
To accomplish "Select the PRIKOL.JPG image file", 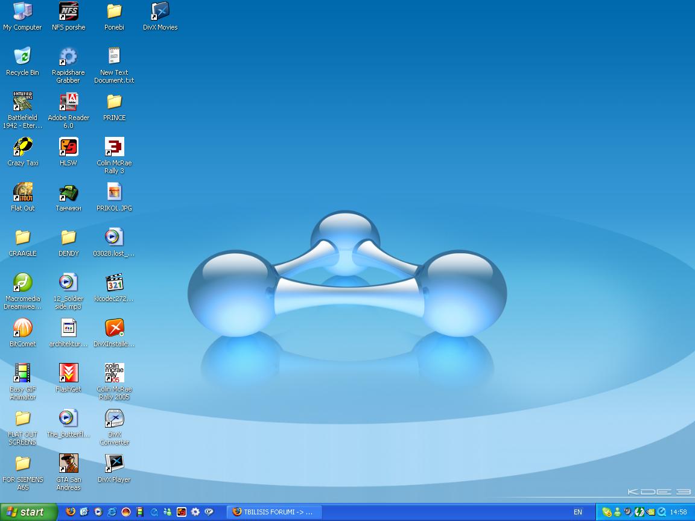I will 114,197.
